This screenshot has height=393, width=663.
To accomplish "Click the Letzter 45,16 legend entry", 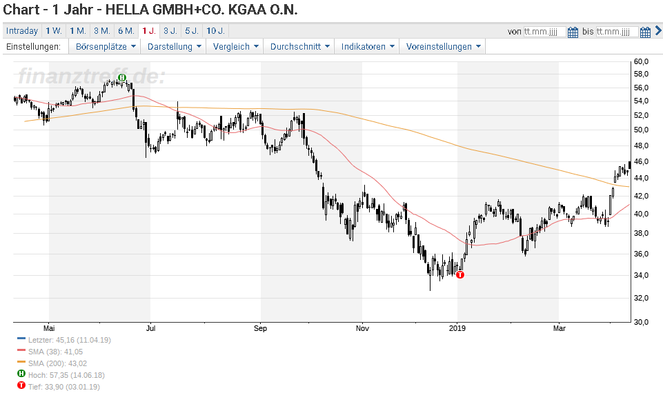I will 70,340.
